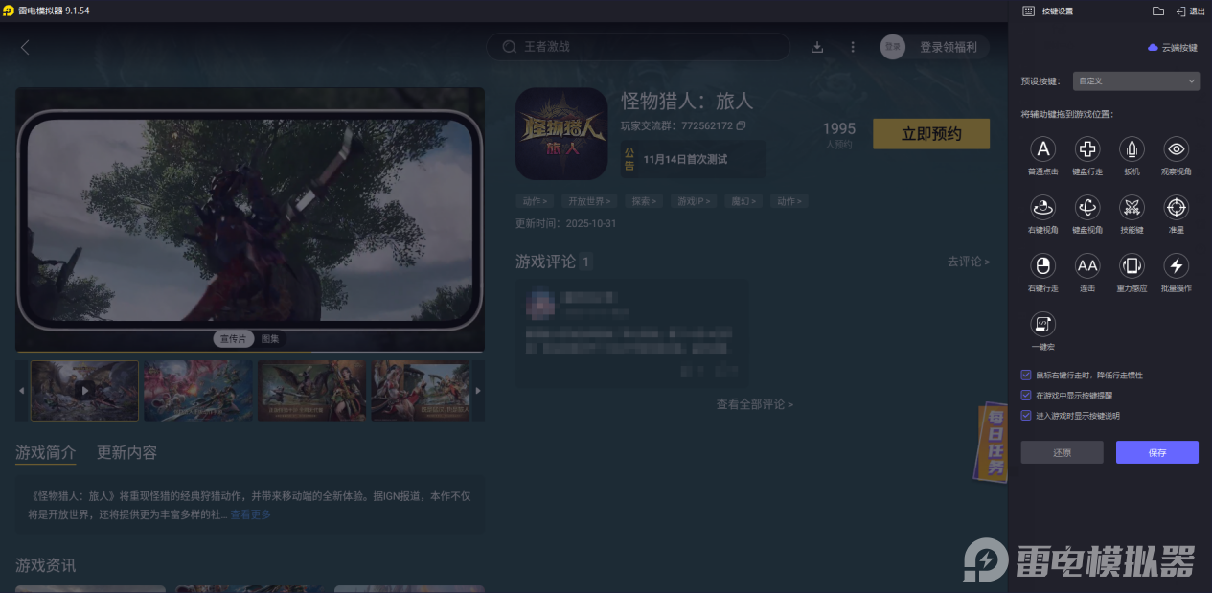
Task: Open the 一键宏 macro mapping icon
Action: tap(1041, 324)
